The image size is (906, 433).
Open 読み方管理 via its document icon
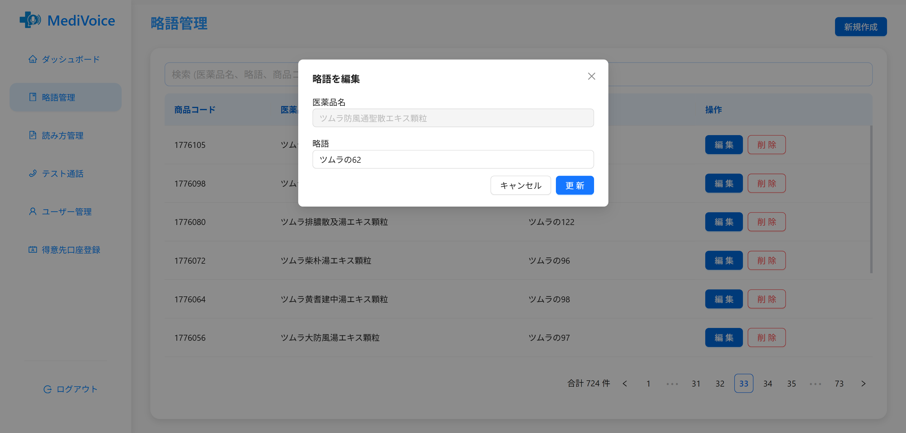tap(33, 135)
